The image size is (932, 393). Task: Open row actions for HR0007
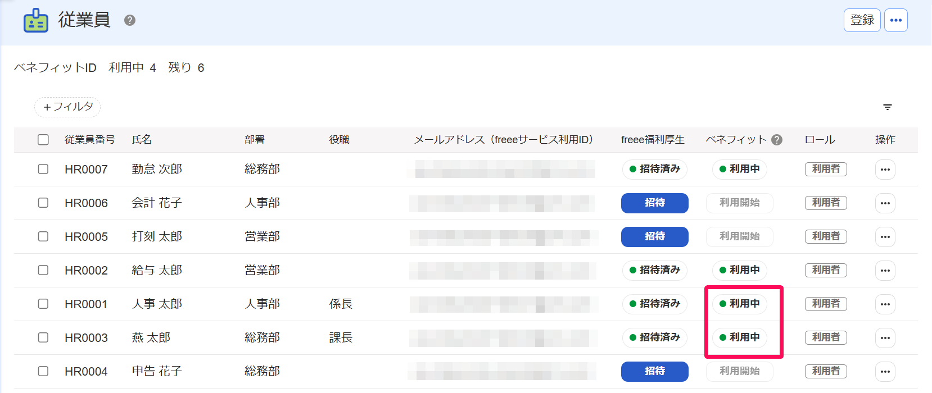pyautogui.click(x=885, y=169)
